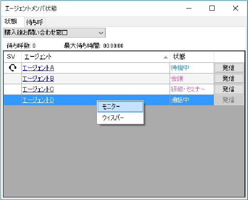Click the dropdown chevron of the queue selector
Viewport: 248px width, 200px height.
point(101,33)
